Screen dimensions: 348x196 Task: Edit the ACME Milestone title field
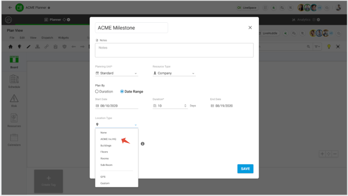[x=131, y=28]
